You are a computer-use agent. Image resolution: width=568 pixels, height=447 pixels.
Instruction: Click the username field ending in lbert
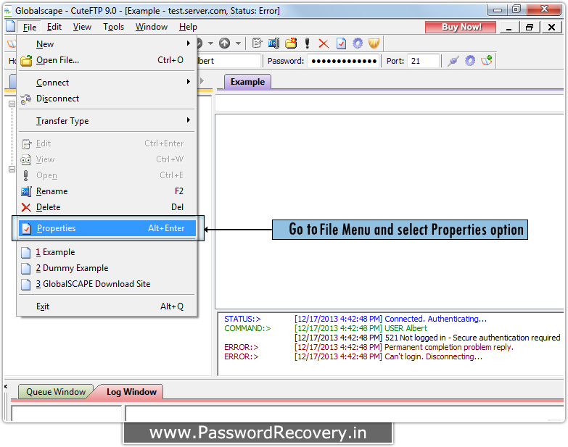point(229,61)
